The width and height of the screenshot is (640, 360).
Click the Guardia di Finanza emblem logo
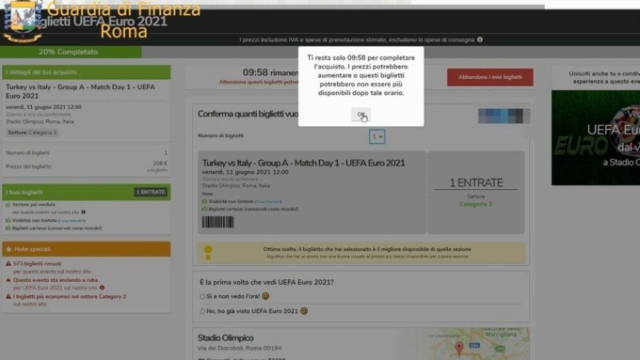(x=23, y=22)
